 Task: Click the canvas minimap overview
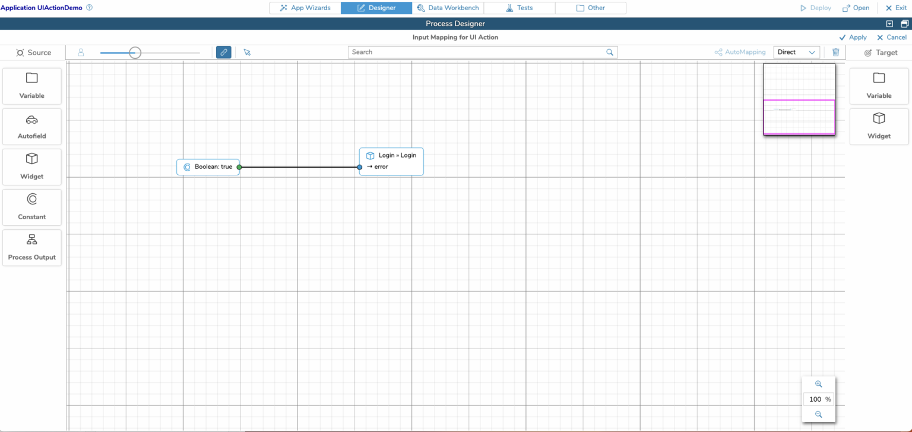(x=799, y=100)
